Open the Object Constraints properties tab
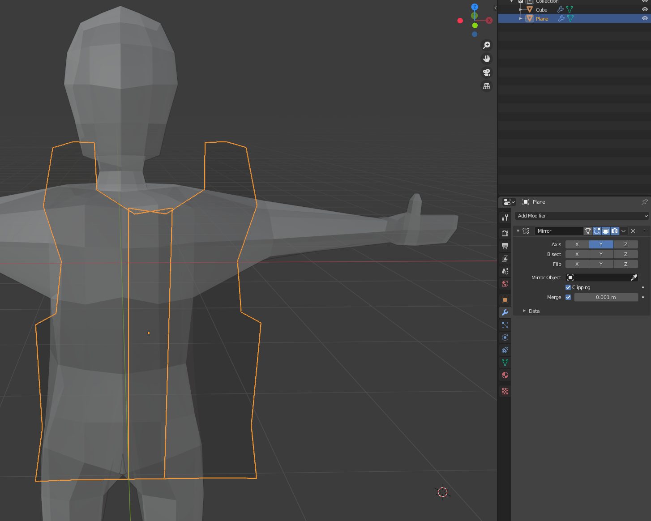This screenshot has width=651, height=521. pos(505,350)
